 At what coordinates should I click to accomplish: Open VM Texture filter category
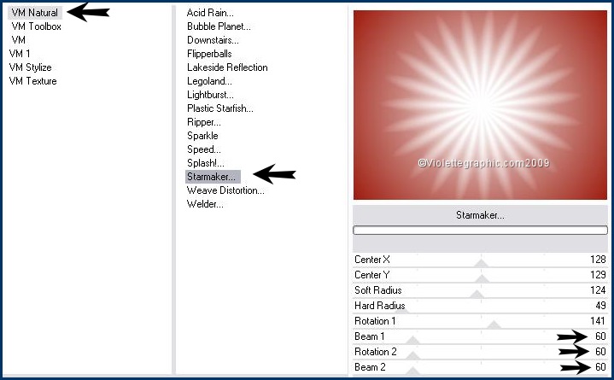pos(32,81)
